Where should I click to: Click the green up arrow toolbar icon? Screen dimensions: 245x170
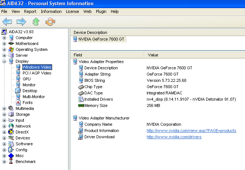click(36, 22)
